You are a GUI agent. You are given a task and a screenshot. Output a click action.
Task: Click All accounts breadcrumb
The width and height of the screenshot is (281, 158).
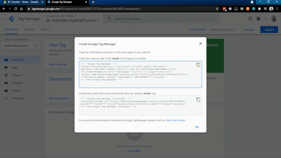(x=52, y=16)
